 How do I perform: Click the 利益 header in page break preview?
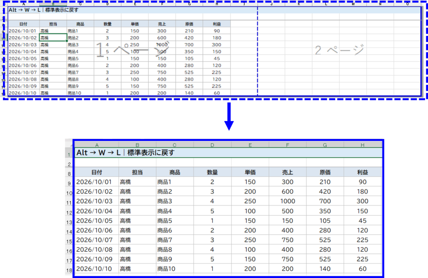tap(217, 24)
